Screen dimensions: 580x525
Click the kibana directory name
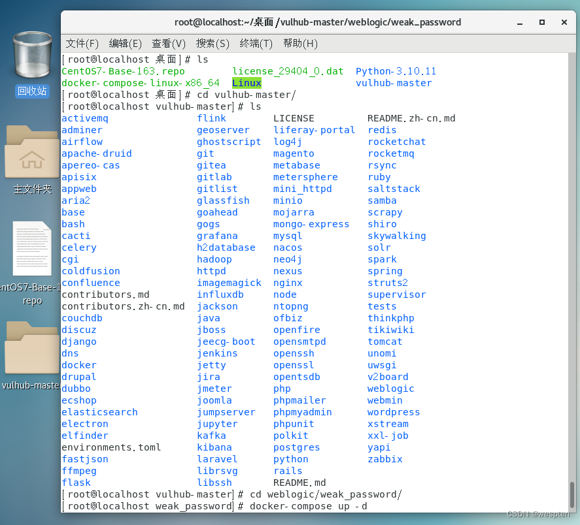[x=214, y=447]
